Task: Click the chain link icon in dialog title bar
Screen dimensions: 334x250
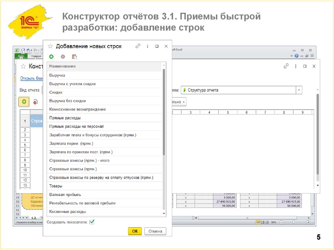Action: [138, 46]
